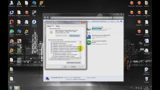The height and width of the screenshot is (90, 160).
Task: Show hidden tray icons arrow
Action: (134, 88)
